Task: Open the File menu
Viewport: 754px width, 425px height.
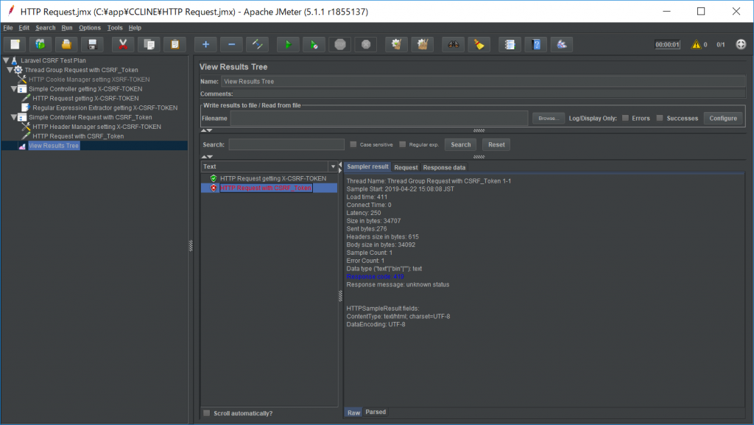Action: tap(8, 28)
